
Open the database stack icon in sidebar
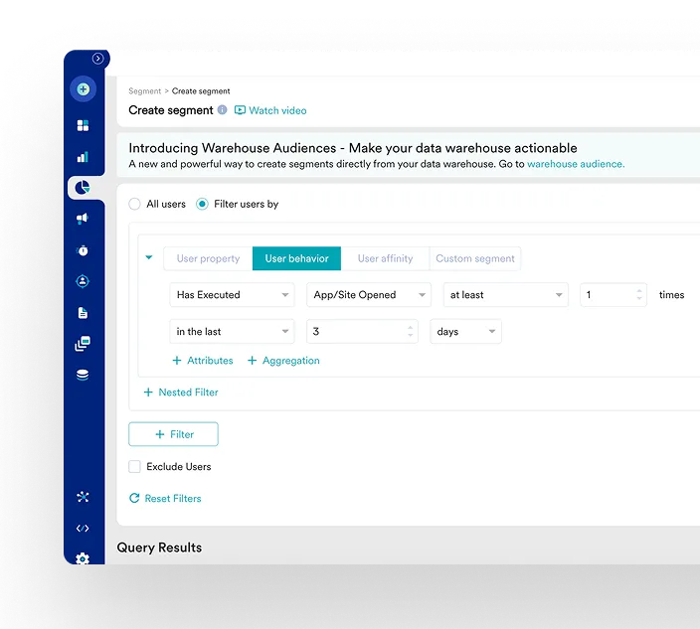(83, 375)
